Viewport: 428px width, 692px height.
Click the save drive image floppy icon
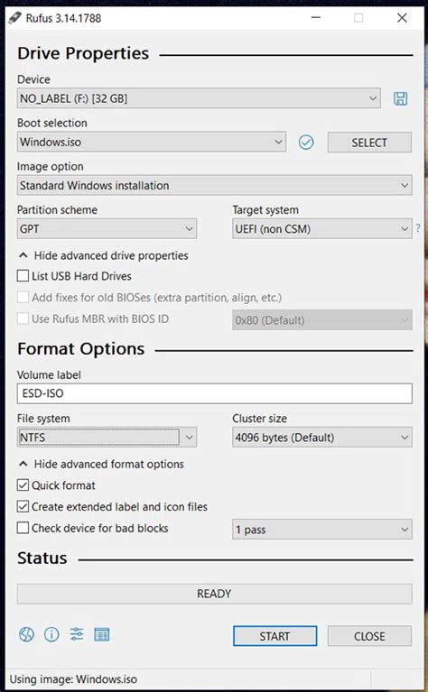[x=400, y=98]
